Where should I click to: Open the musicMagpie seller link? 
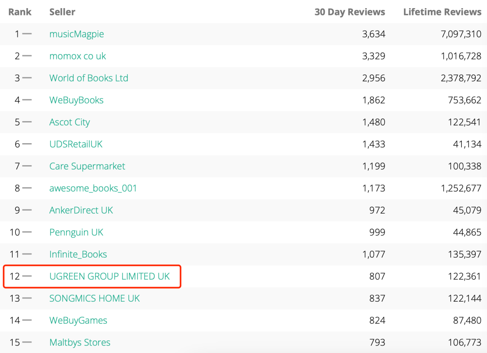(76, 34)
